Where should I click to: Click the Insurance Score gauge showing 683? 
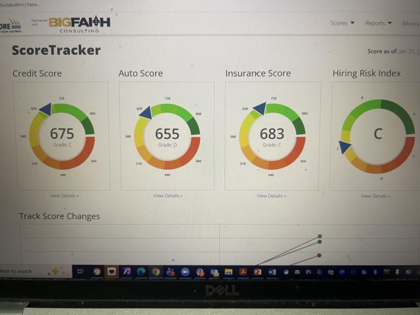[272, 136]
